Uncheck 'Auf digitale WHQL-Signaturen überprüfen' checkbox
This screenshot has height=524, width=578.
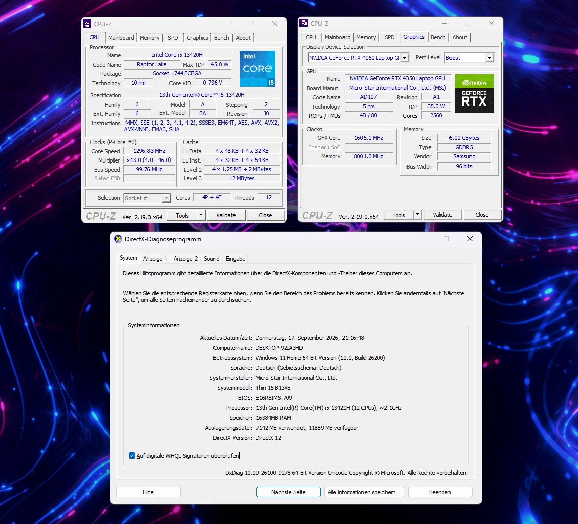click(x=132, y=456)
